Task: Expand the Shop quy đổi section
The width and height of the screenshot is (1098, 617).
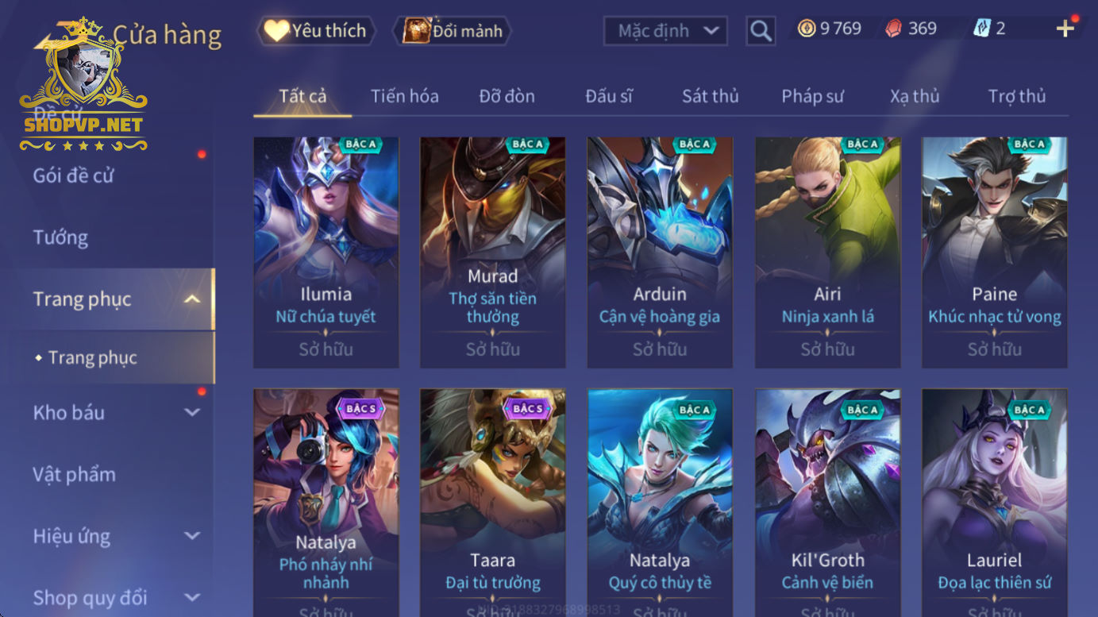Action: [192, 597]
